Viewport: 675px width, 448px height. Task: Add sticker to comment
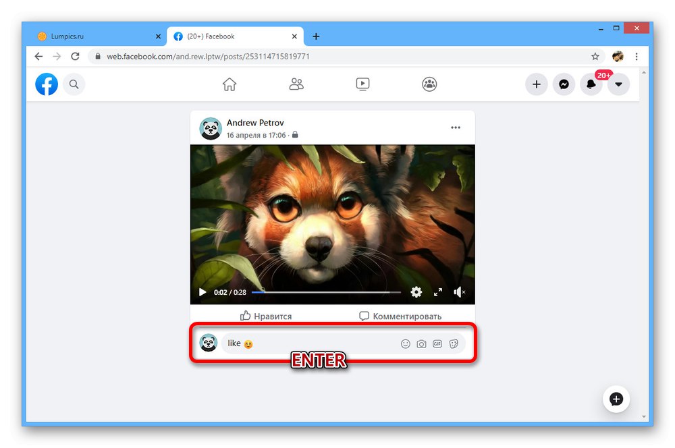(454, 344)
